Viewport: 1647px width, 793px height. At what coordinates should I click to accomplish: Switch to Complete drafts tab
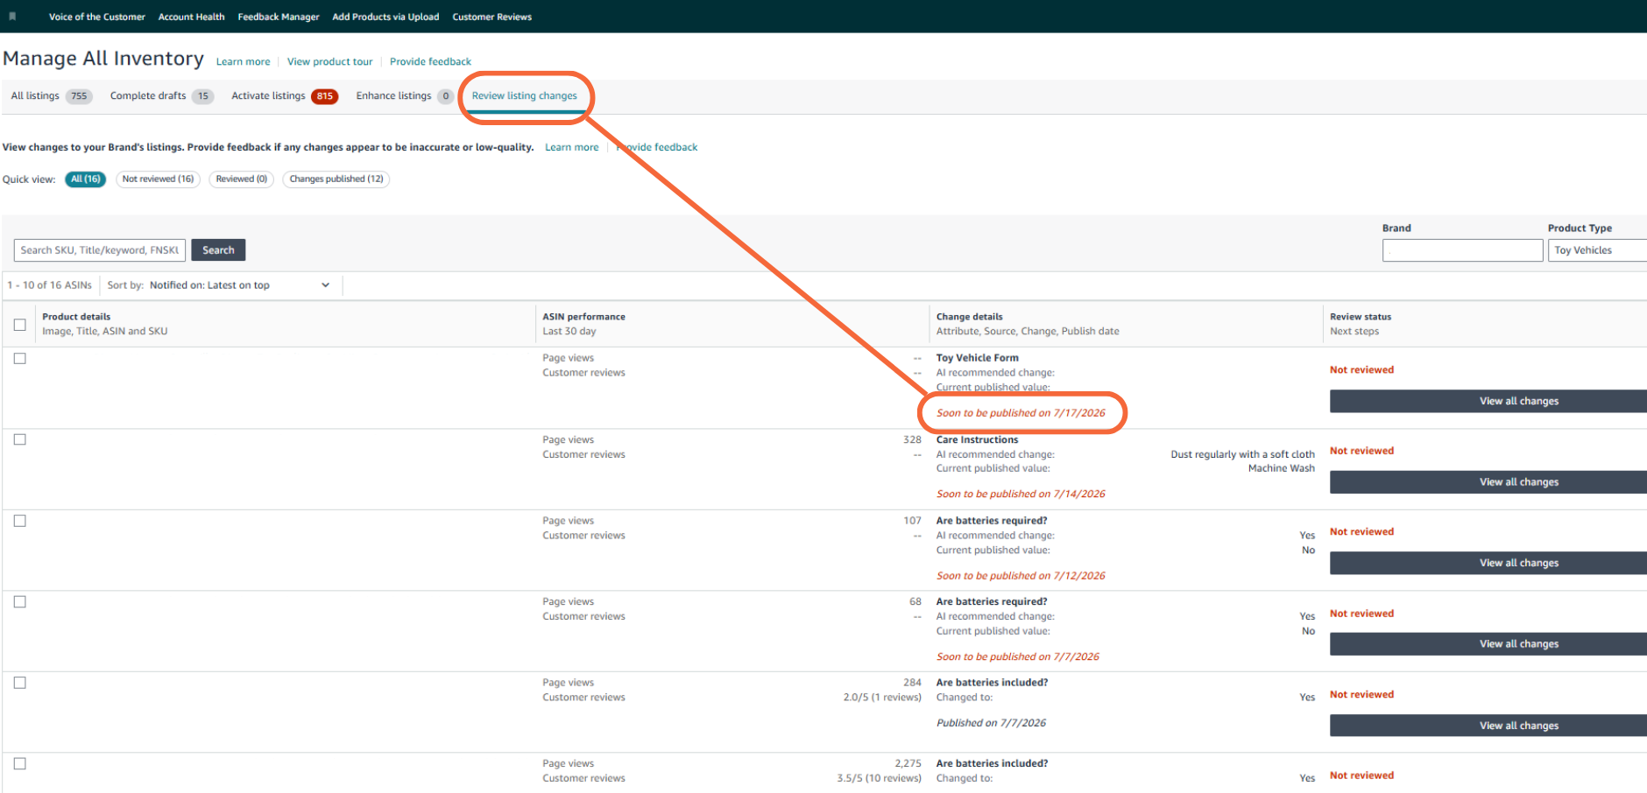point(161,96)
